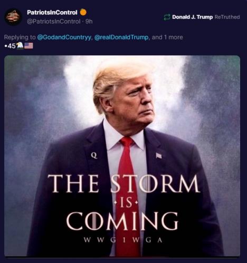The width and height of the screenshot is (247, 263).
Task: Open the @GodandCountryy mention link
Action: 64,37
